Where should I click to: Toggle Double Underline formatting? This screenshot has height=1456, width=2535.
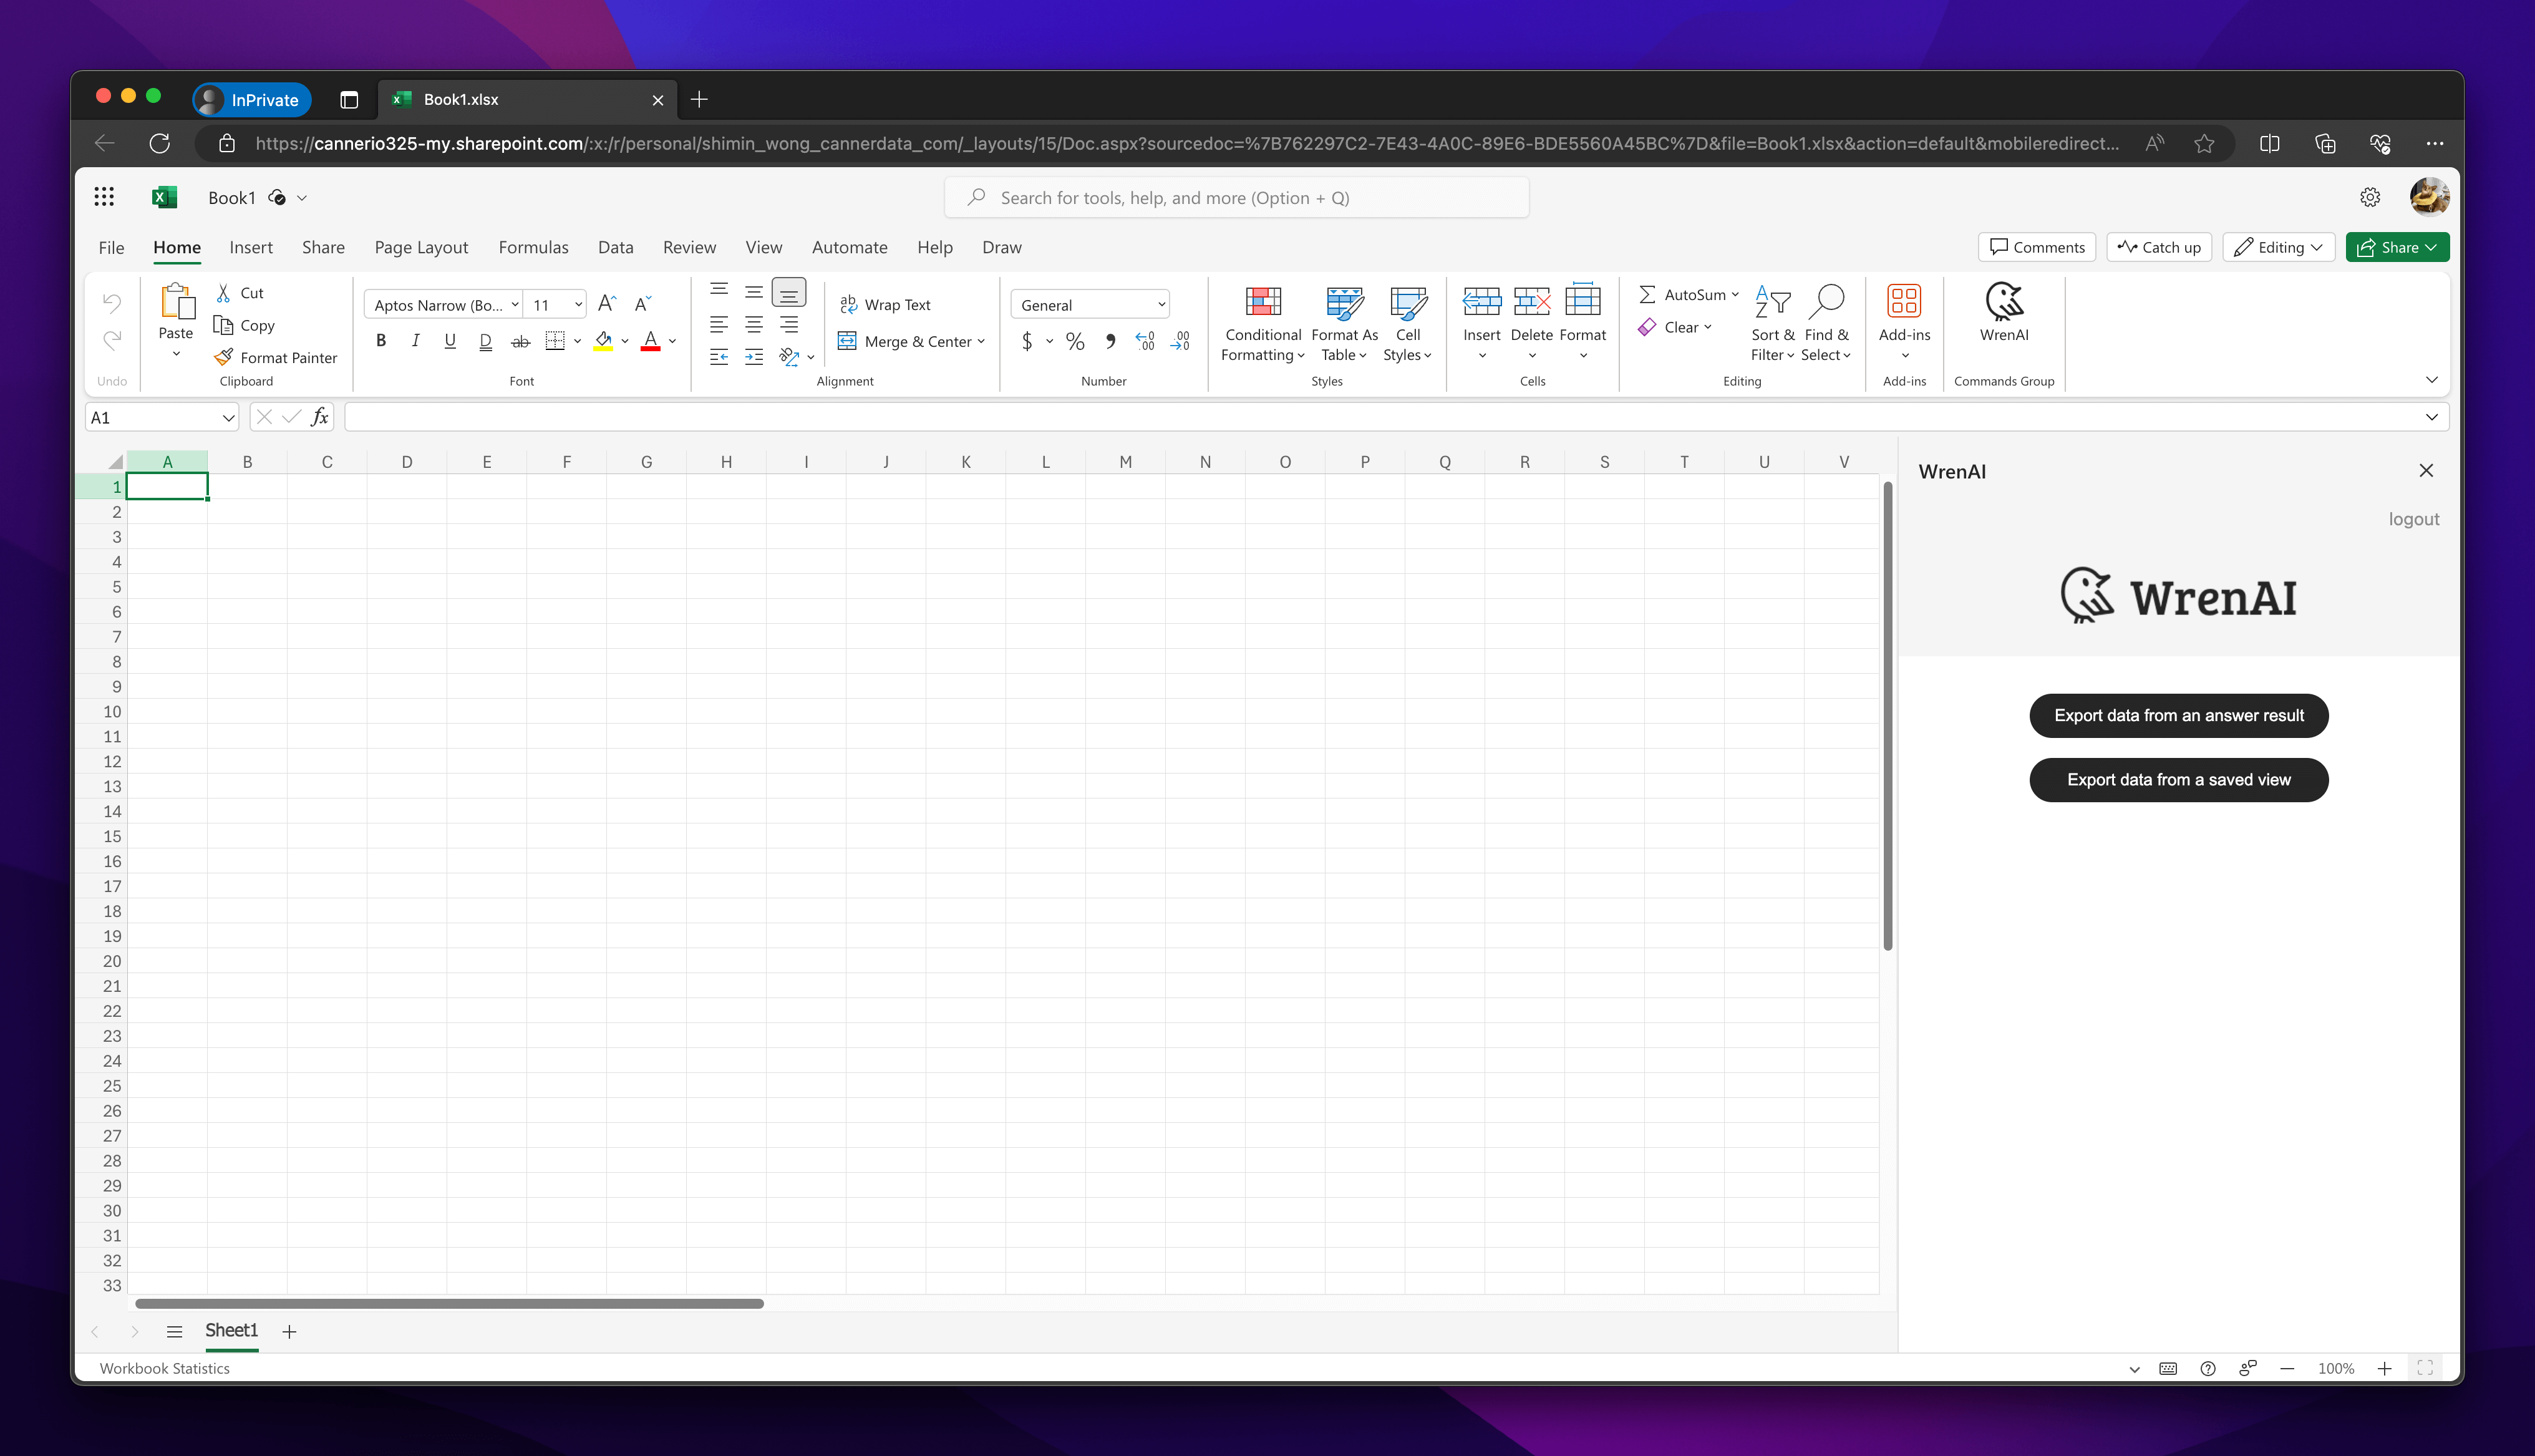(485, 341)
